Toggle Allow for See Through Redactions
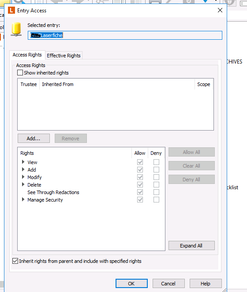The width and height of the screenshot is (247, 292). coord(140,192)
